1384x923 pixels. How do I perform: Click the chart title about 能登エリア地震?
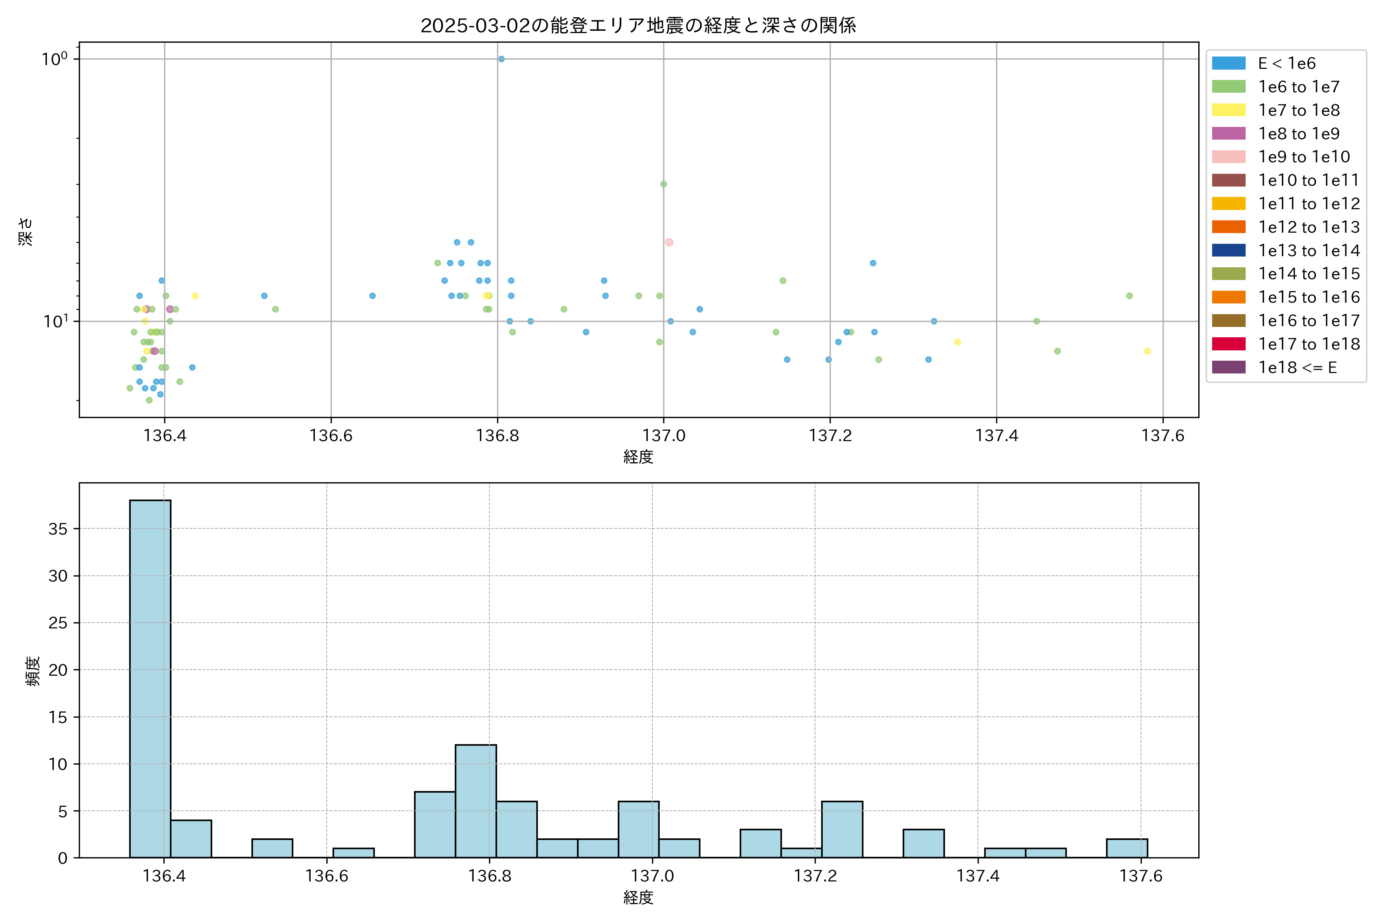[638, 25]
